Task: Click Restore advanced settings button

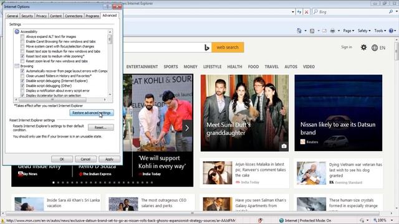Action: [x=92, y=113]
